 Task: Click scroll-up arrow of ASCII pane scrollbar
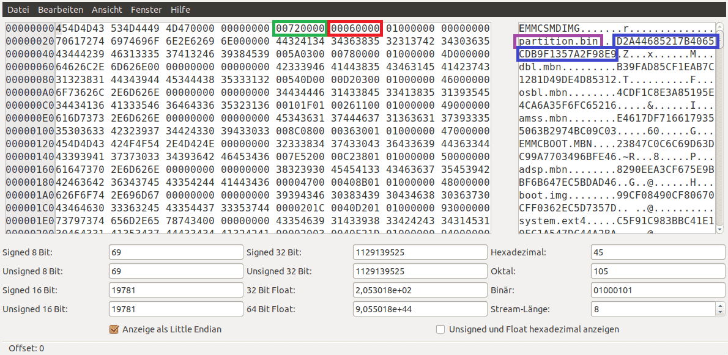coord(719,27)
